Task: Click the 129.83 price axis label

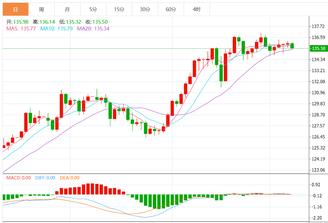Action: 318,104
